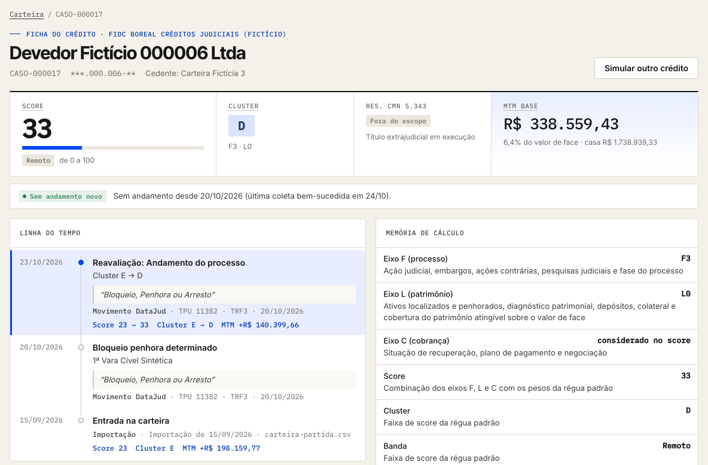Viewport: 708px width, 465px height.
Task: Click the L0 value in Eixo L row
Action: click(x=686, y=294)
